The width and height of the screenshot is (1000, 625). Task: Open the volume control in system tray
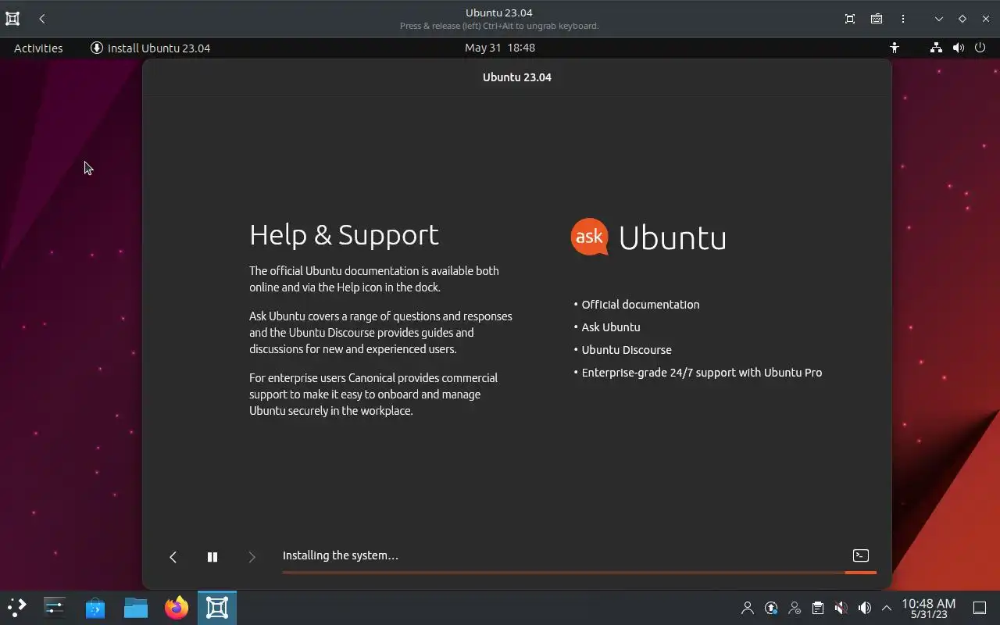864,608
